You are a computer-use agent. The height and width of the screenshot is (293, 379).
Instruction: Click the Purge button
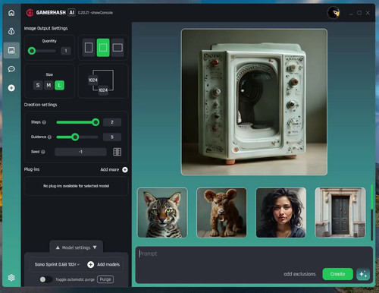point(105,279)
